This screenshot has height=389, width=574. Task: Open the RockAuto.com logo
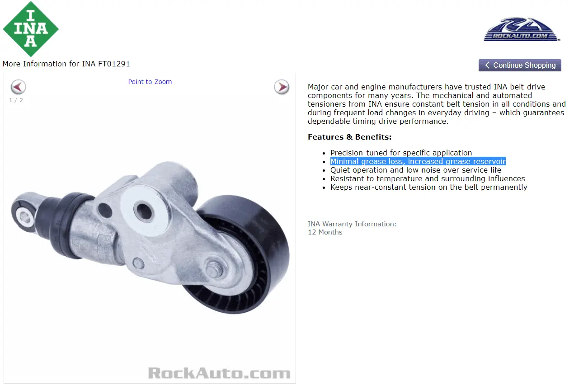point(522,30)
